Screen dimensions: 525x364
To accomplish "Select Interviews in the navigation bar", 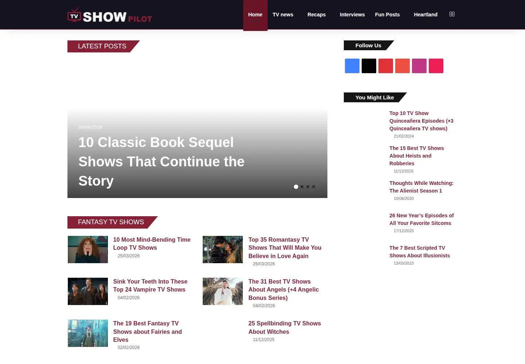I will [x=352, y=15].
